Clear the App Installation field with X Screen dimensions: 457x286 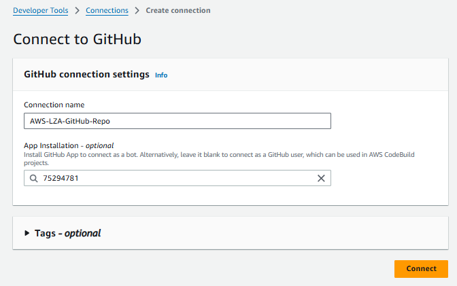coord(321,178)
